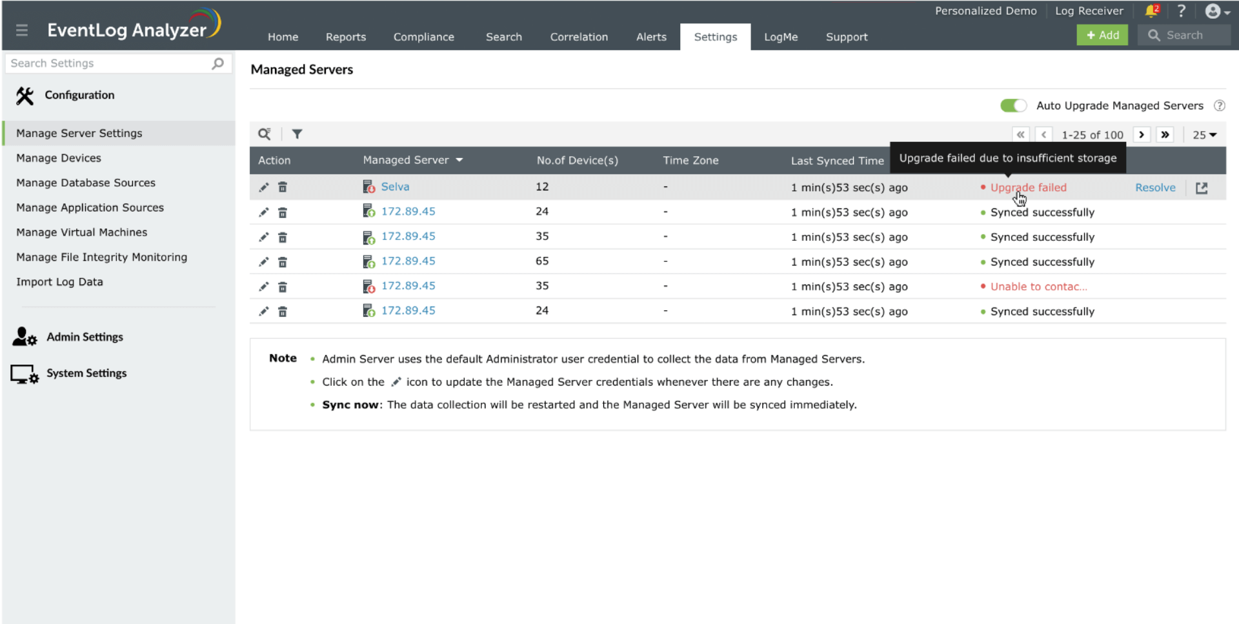Screen dimensions: 1239x624
Task: Click the 1-25 of 100 page indicator
Action: (1093, 135)
